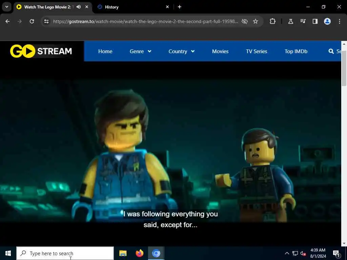347x260 pixels.
Task: Open the tab search dropdown arrow
Action: tap(7, 7)
